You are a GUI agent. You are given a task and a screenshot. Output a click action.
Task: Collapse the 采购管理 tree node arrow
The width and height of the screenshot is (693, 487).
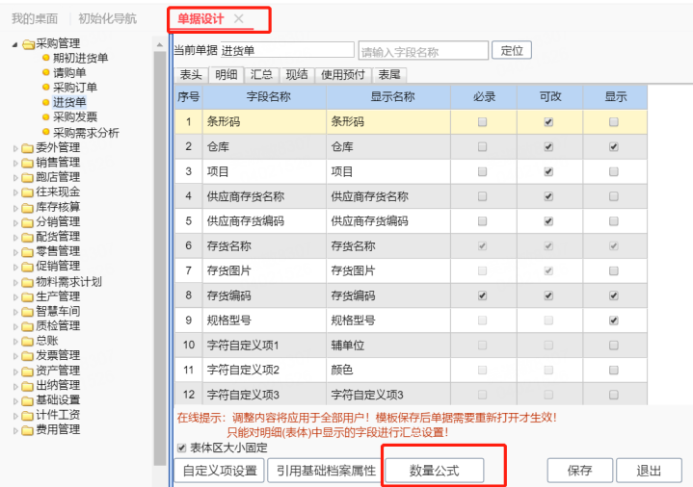click(15, 44)
